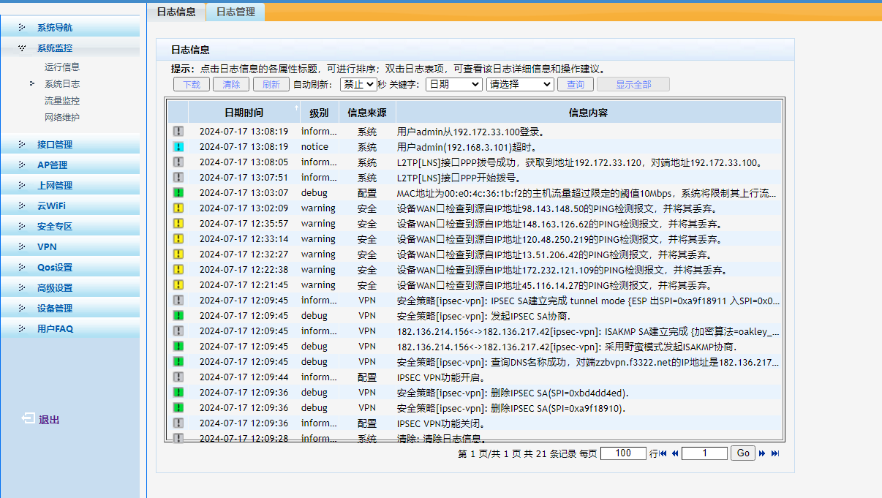Click the 下载 button
Image resolution: width=882 pixels, height=498 pixels.
(192, 85)
